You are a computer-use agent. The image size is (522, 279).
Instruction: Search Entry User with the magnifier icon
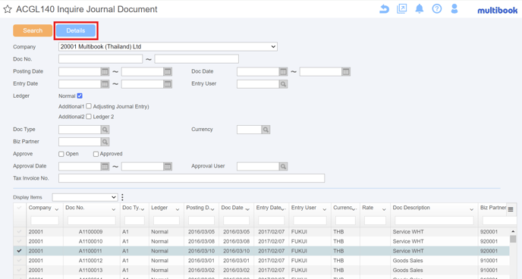(283, 84)
